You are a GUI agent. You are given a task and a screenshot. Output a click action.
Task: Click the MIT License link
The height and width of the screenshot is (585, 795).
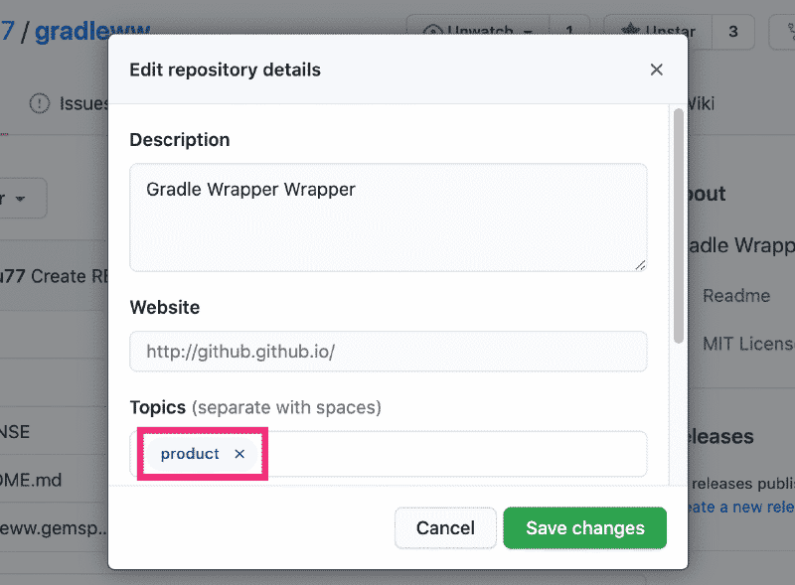click(x=747, y=345)
